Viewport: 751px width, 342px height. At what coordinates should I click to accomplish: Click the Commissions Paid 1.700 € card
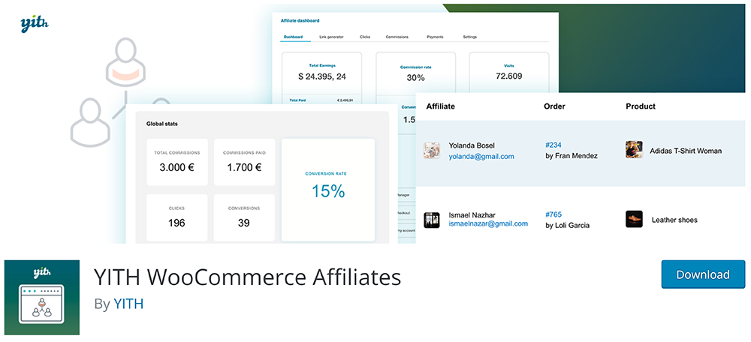point(244,162)
